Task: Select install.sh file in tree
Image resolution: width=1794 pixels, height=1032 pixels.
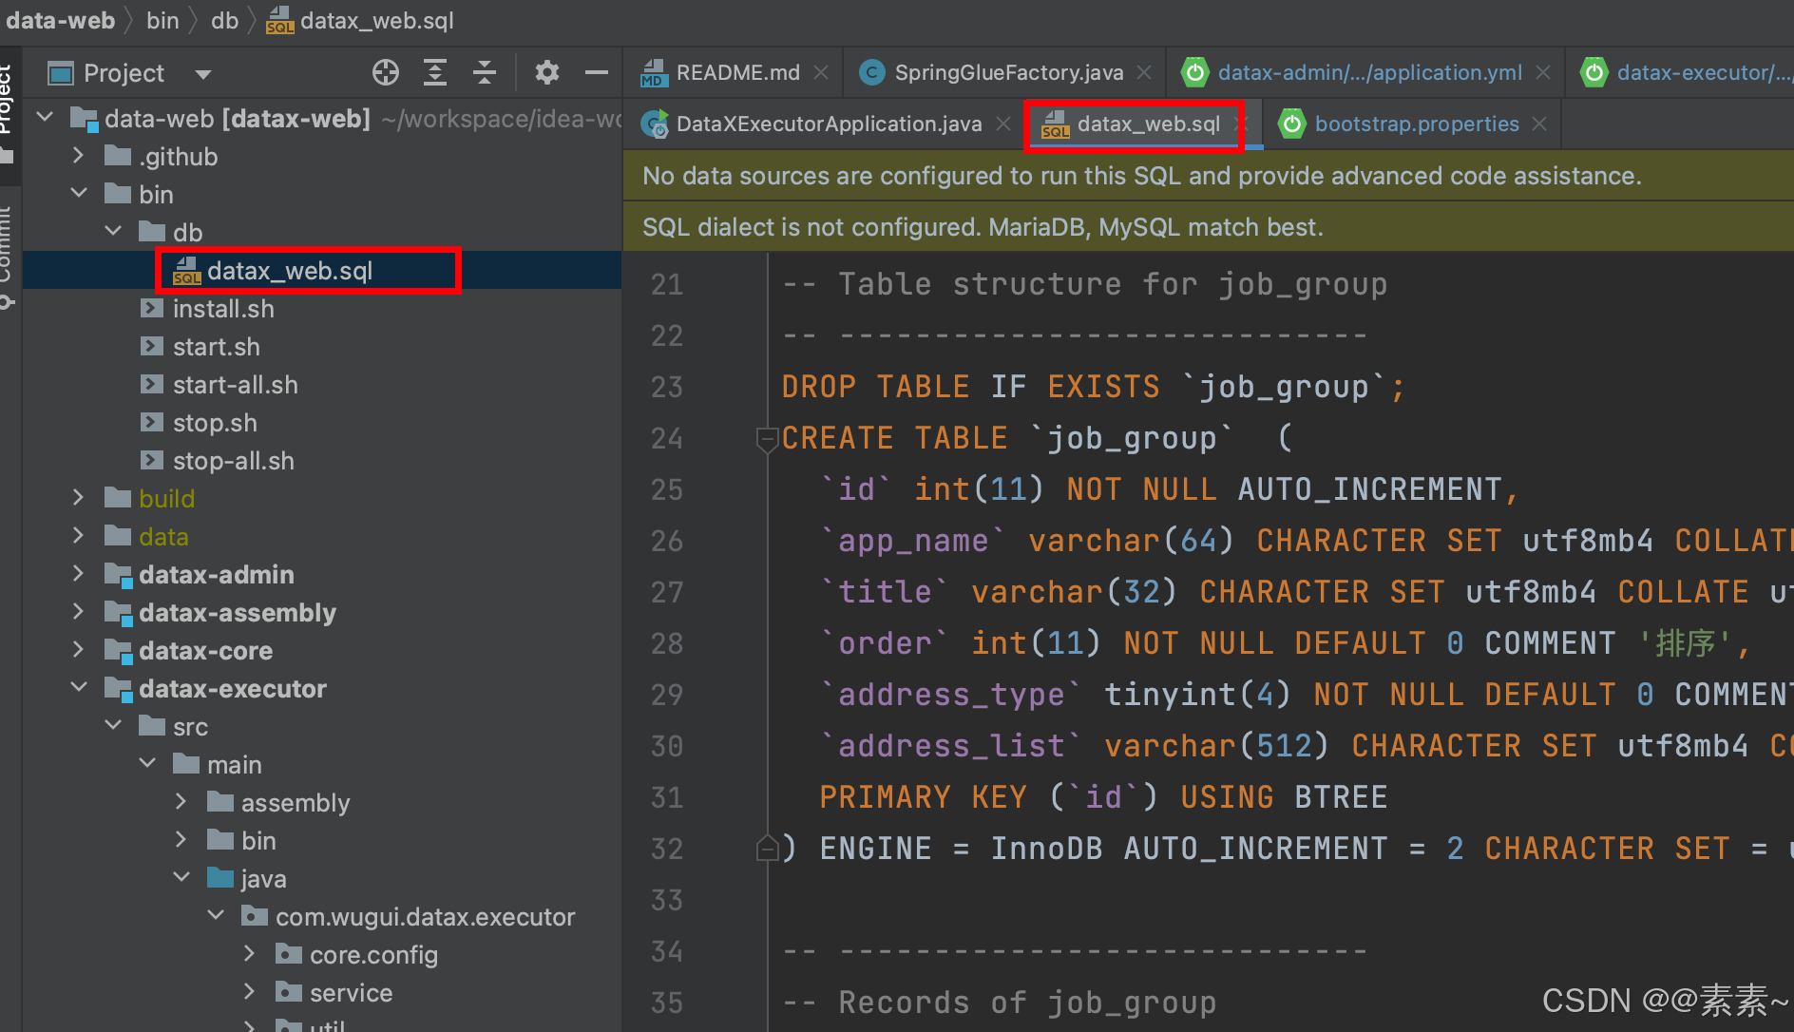Action: point(322,309)
